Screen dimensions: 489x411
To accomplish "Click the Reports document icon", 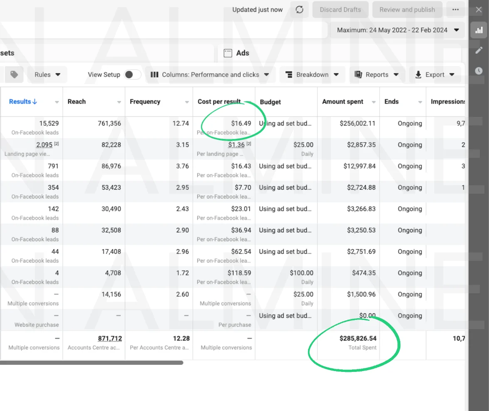I will coord(358,74).
